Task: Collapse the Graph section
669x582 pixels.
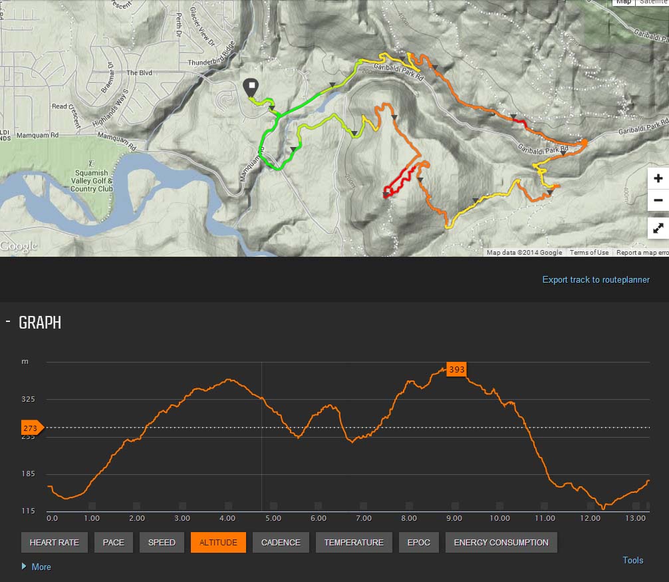Action: tap(8, 322)
